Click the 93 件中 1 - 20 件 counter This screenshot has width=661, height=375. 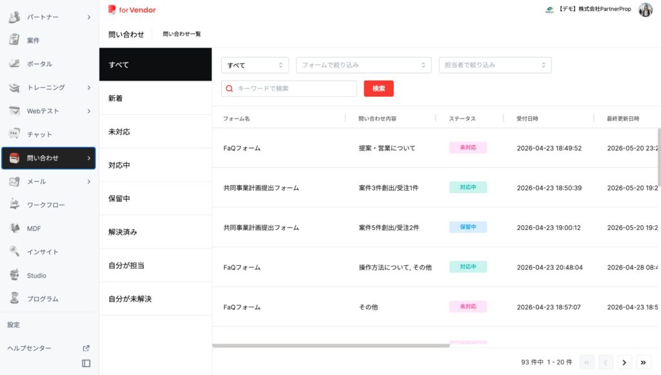tap(547, 362)
